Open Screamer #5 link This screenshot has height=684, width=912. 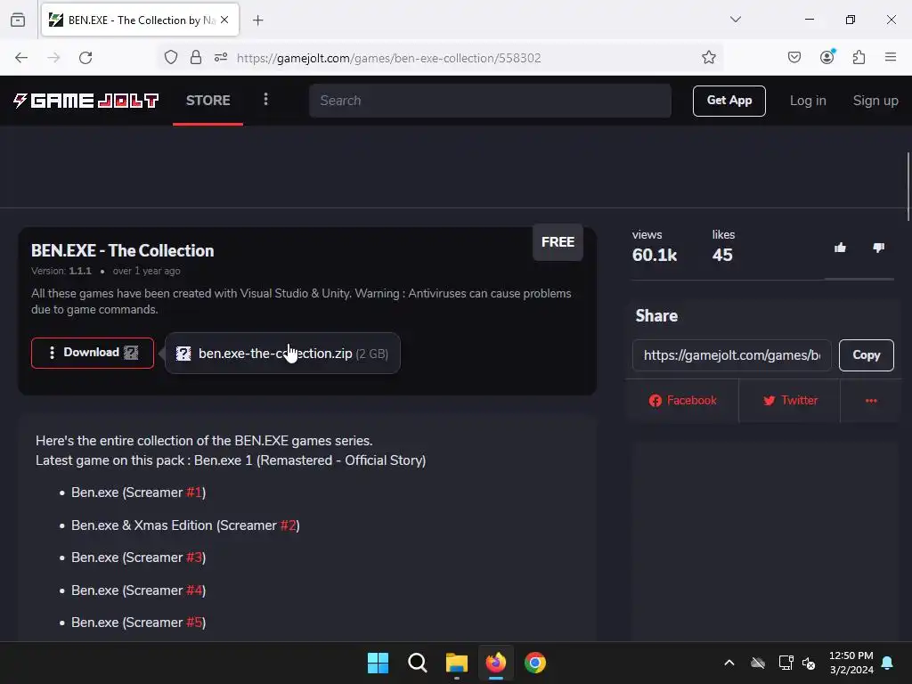coord(193,623)
